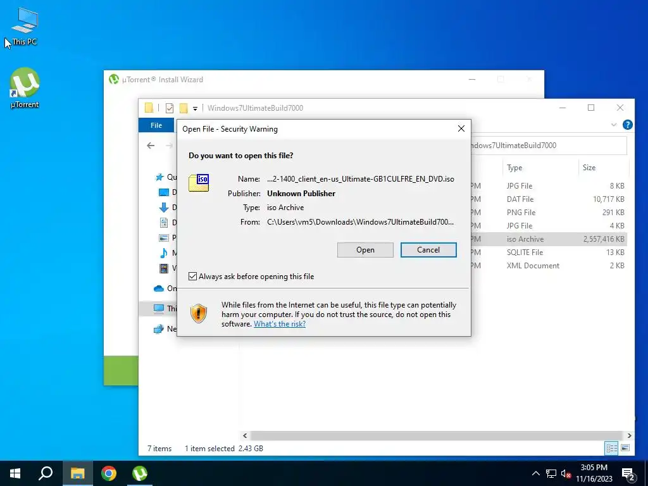
Task: Click the horizontal scrollbar track
Action: [437, 435]
